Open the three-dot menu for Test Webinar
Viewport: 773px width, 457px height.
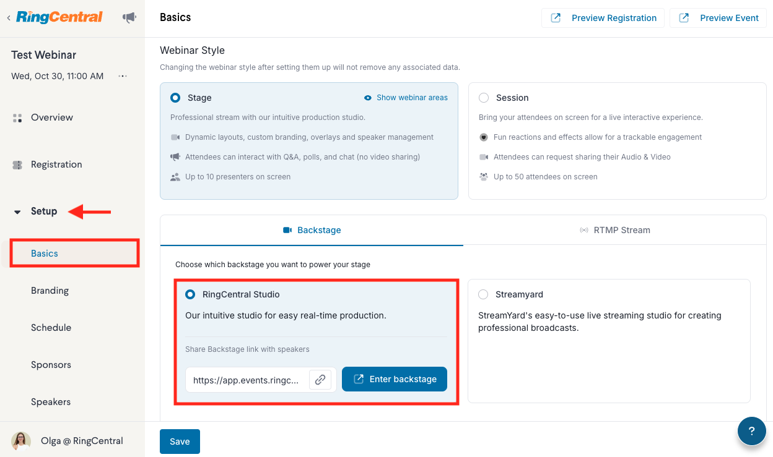click(x=123, y=76)
